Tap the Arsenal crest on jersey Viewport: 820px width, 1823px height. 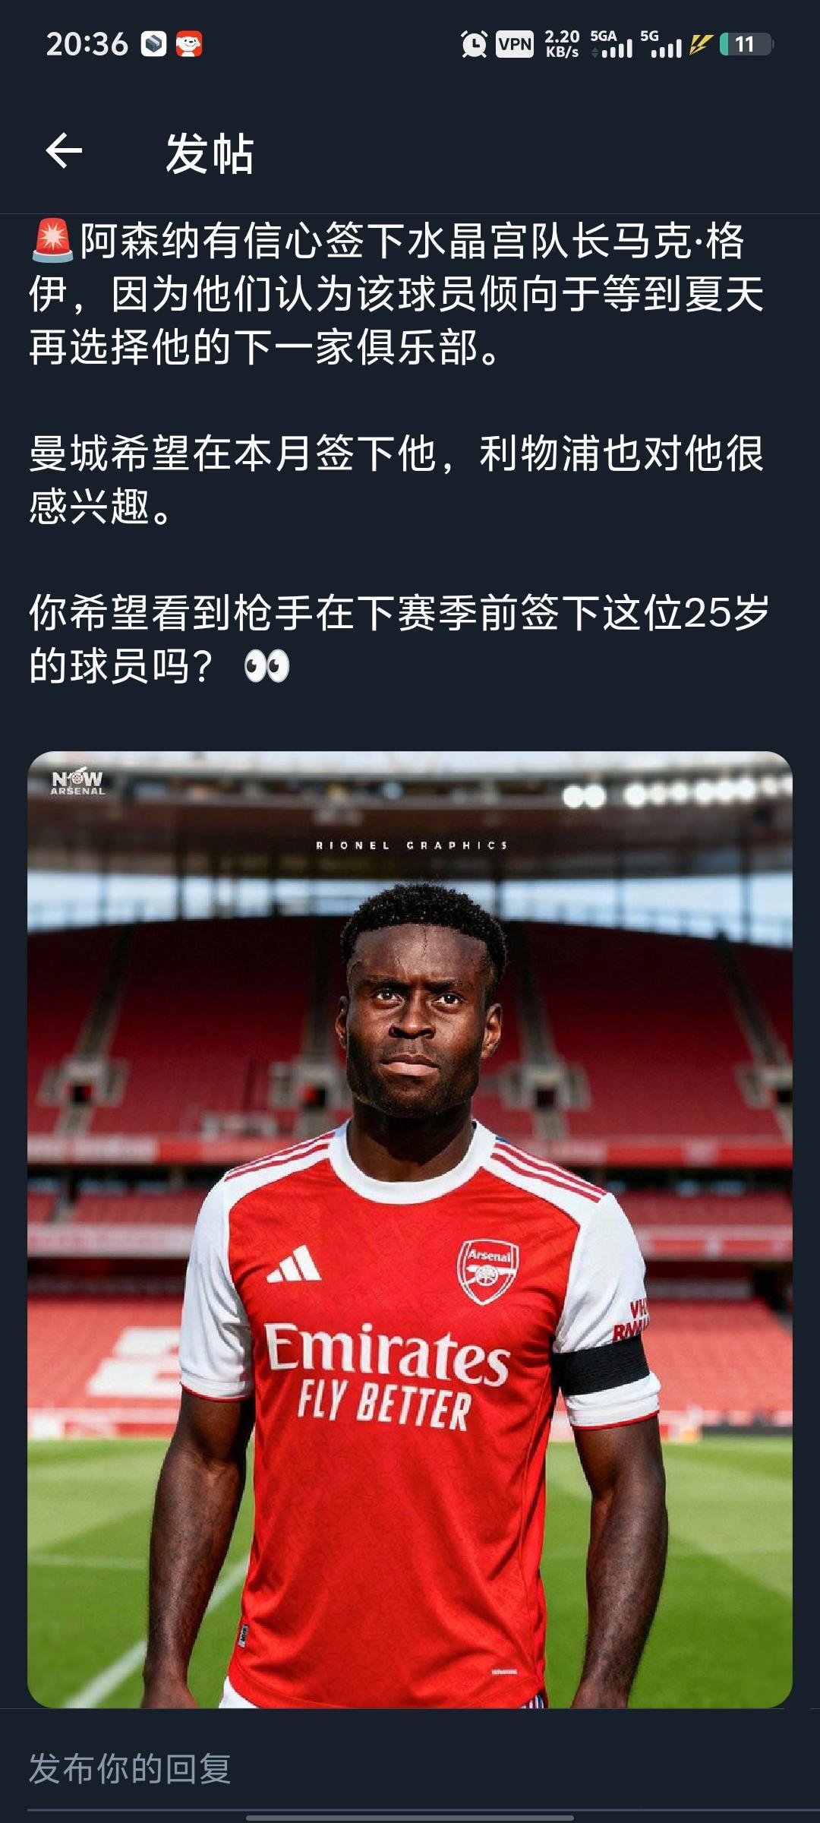point(489,1272)
